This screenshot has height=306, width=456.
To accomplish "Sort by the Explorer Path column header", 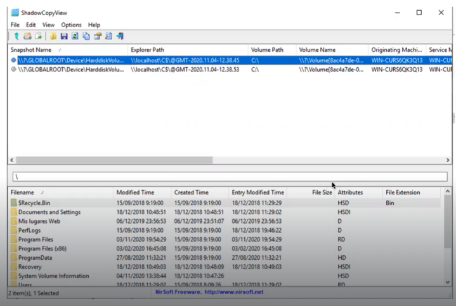I will (x=188, y=49).
